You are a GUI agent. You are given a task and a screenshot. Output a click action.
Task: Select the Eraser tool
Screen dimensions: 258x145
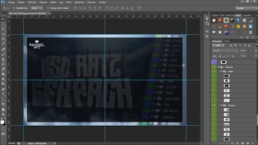pos(3,69)
